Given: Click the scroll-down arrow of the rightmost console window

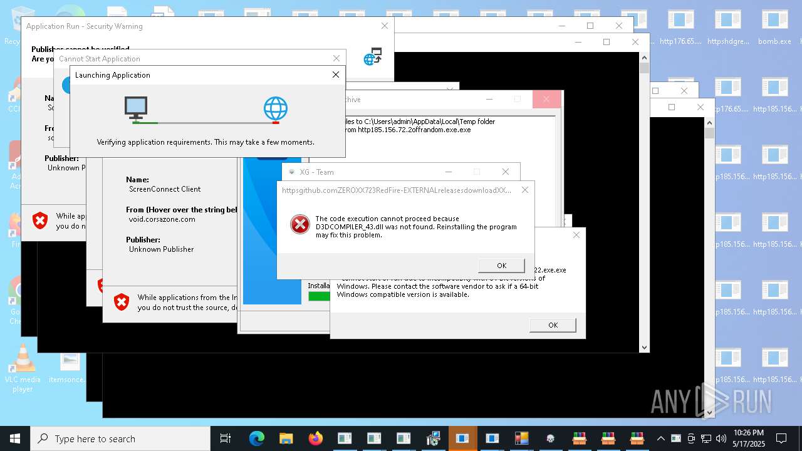Looking at the screenshot, I should click(709, 412).
